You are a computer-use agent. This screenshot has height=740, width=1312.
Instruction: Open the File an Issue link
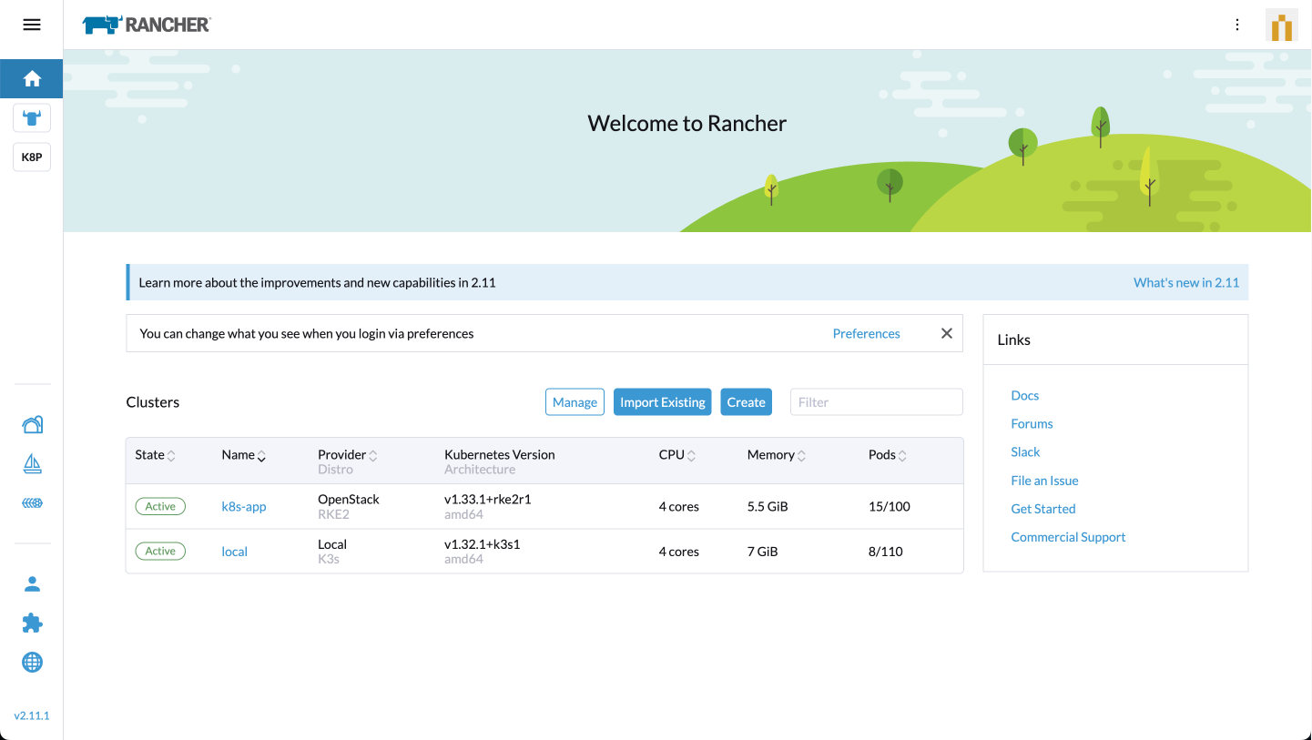click(x=1044, y=481)
